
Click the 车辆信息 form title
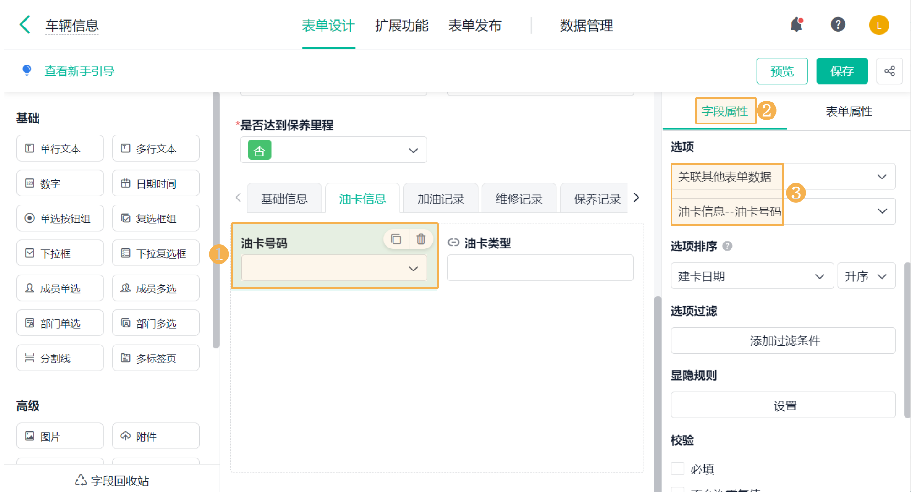72,26
